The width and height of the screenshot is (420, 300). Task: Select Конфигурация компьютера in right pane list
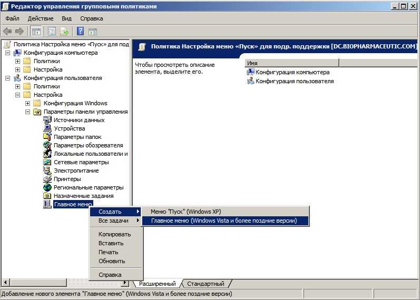292,72
